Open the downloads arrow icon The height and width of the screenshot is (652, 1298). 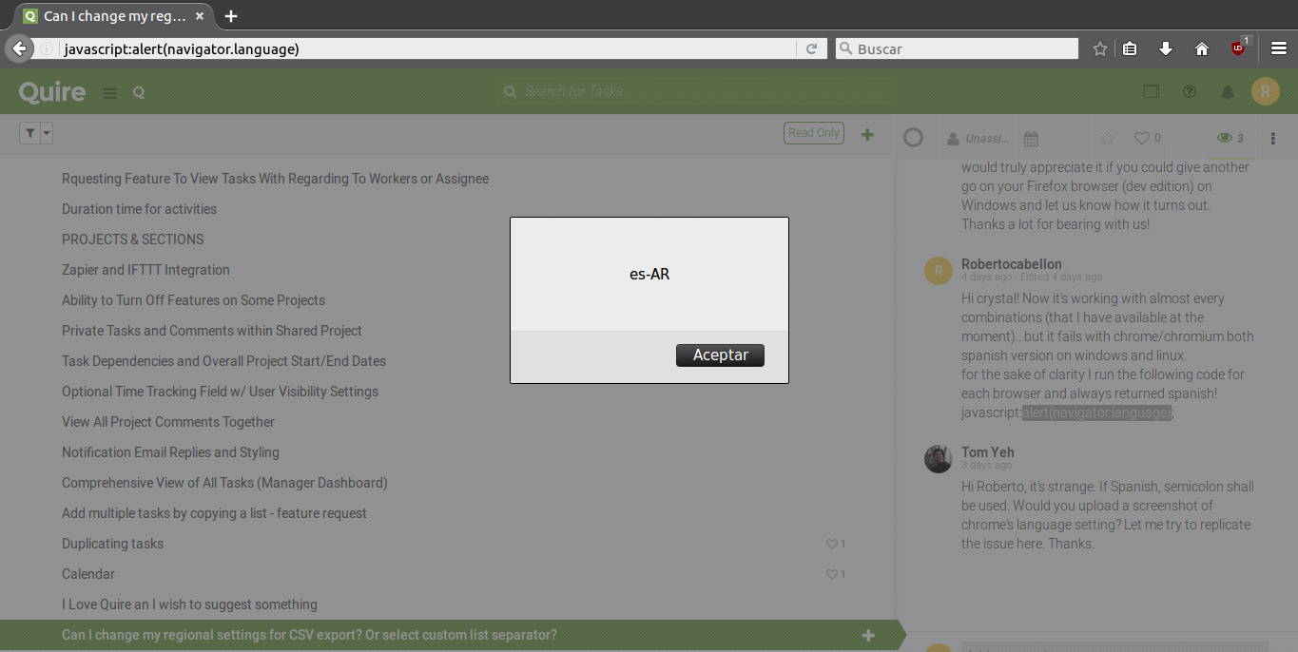click(1166, 48)
